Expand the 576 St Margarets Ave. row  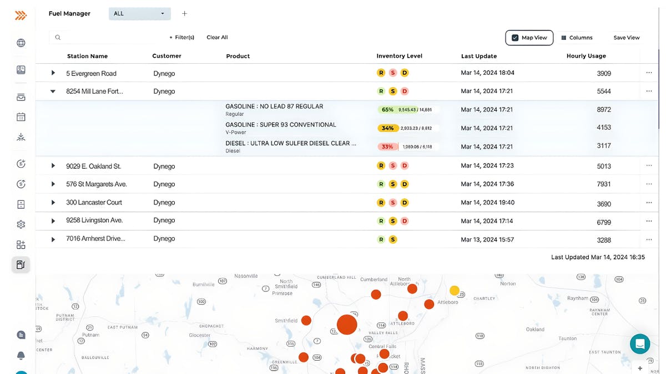click(x=53, y=183)
